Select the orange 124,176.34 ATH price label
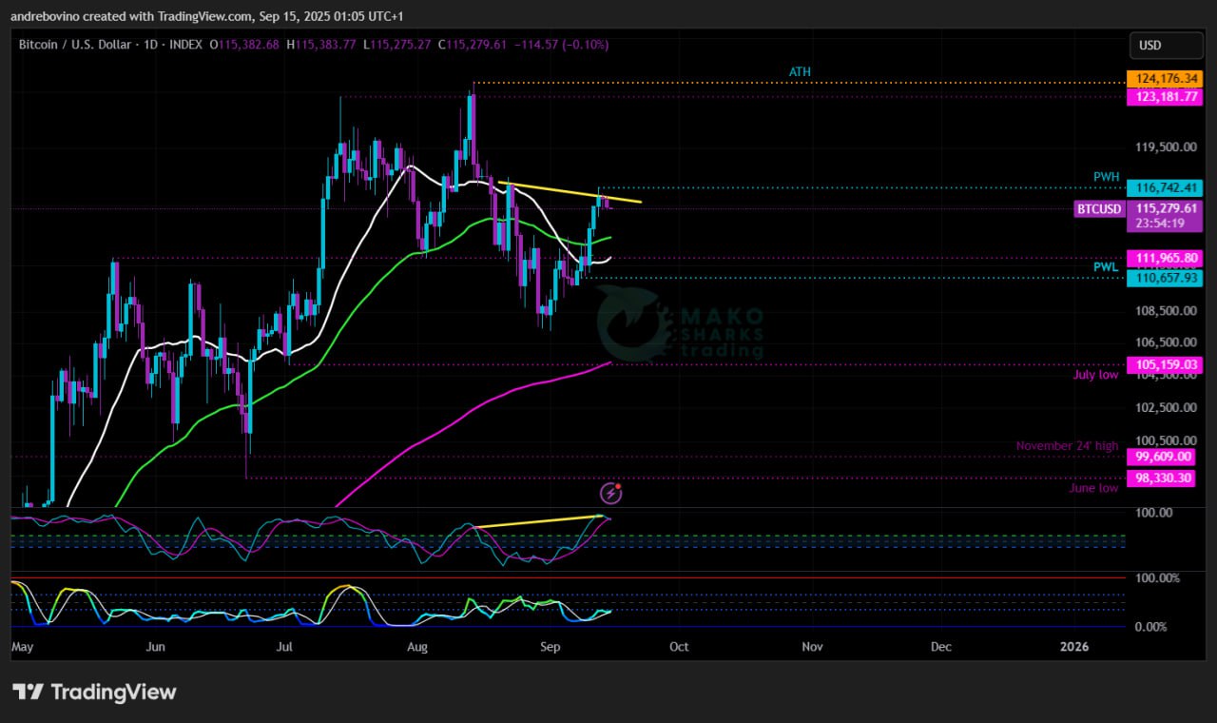 pyautogui.click(x=1164, y=79)
